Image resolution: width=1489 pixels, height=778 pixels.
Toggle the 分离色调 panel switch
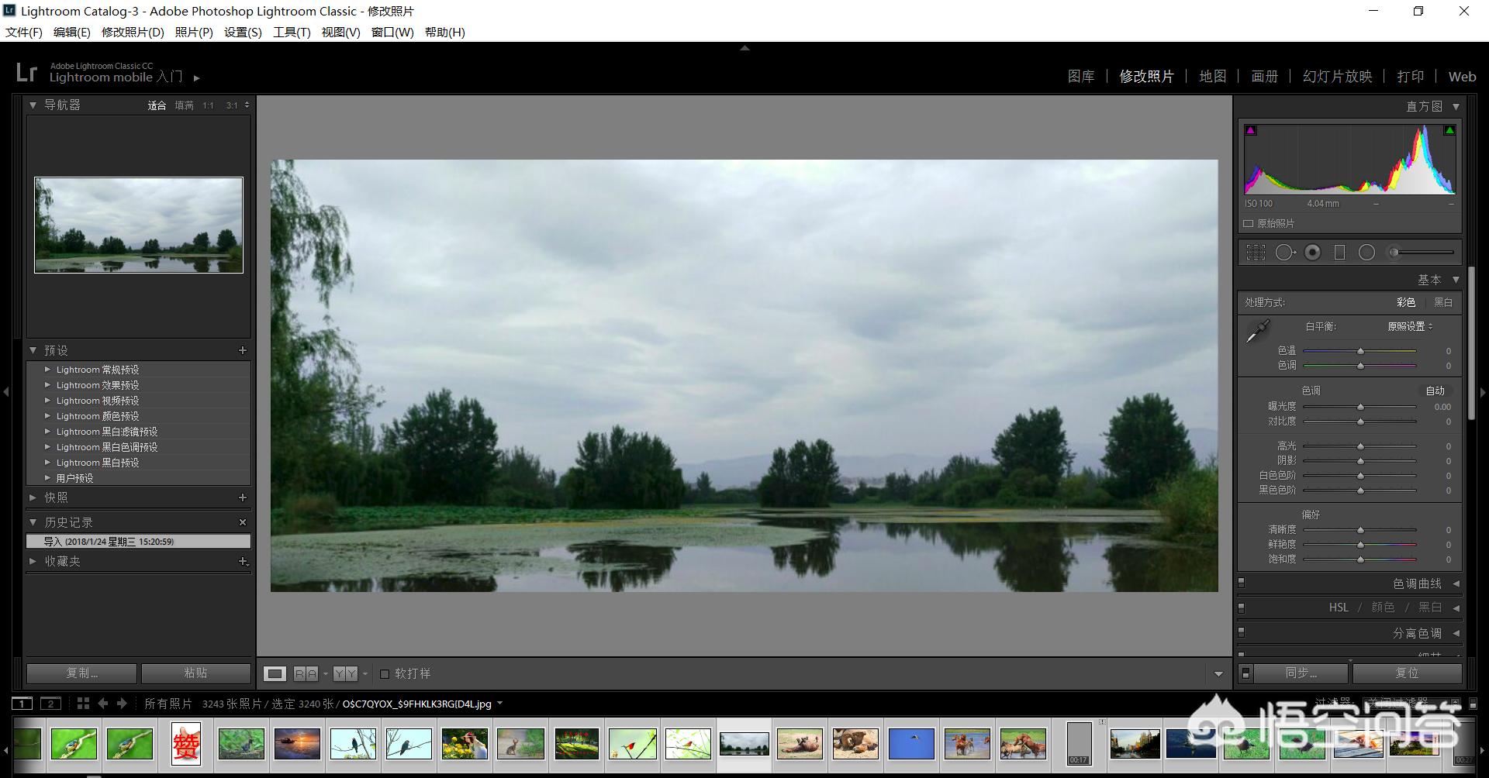1242,632
